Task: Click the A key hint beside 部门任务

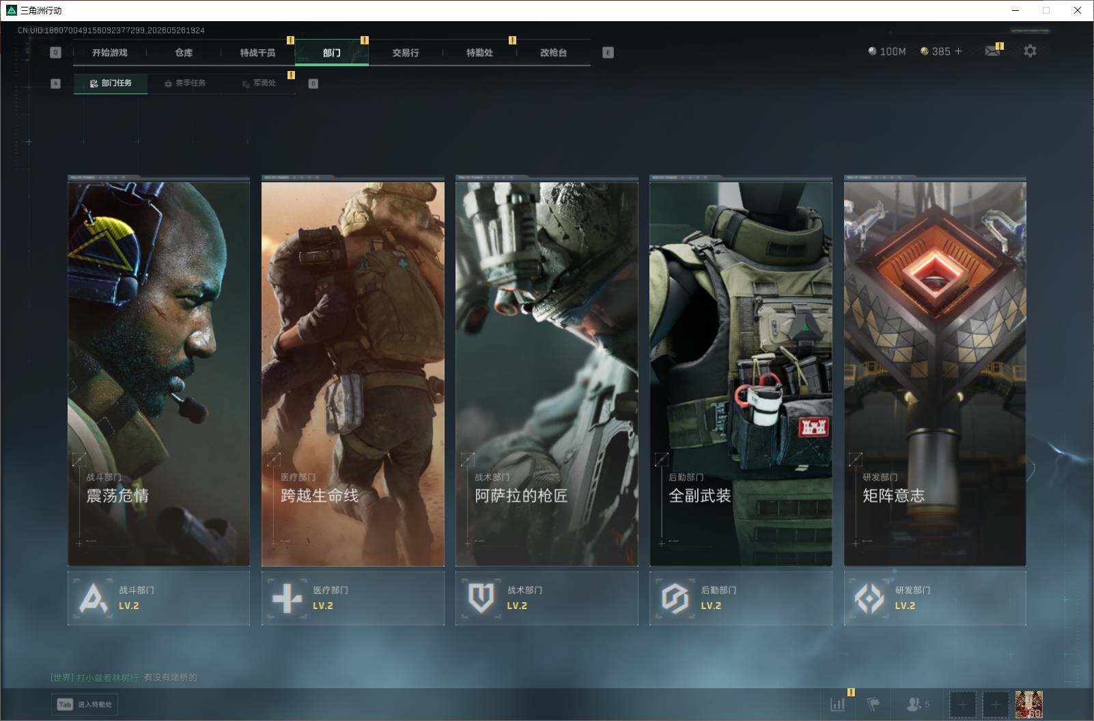Action: click(x=56, y=83)
